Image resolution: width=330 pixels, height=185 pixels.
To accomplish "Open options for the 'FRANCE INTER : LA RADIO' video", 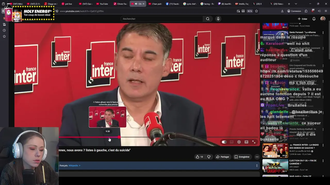I will pos(323,145).
